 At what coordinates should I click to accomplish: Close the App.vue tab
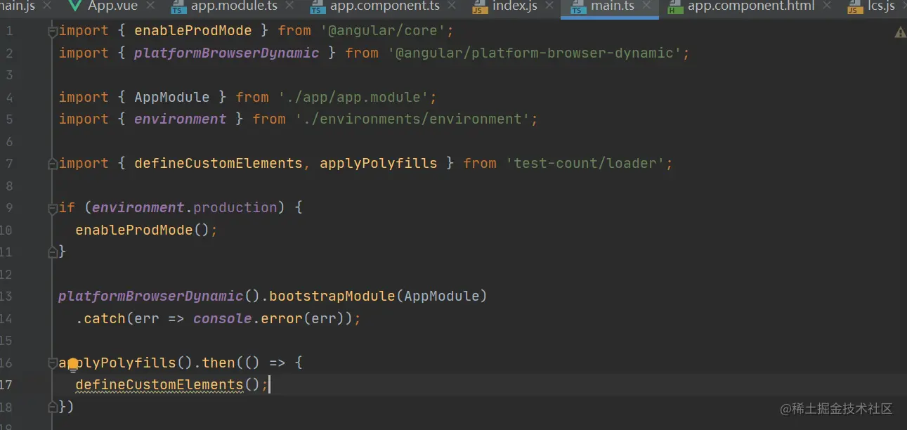coord(149,6)
